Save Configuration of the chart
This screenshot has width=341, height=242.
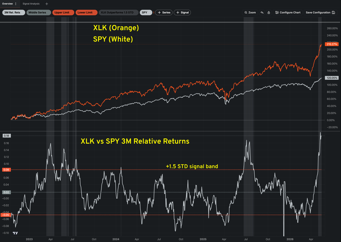tap(321, 13)
